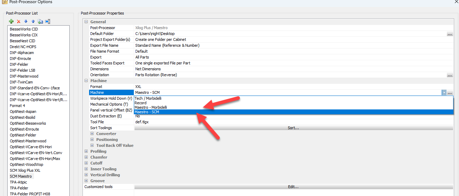Screen dimensions: 459x196
Task: Choose Record machine option
Action: coord(293,103)
